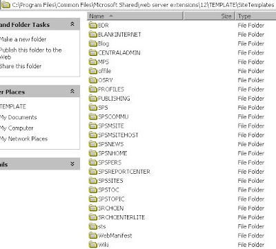Click the SPSMSITEHOST folder icon
Screen dimensions: 276x249
(93, 135)
